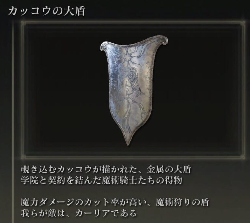Click the カッコウの大盾 item title
This screenshot has width=250, height=223.
(46, 11)
